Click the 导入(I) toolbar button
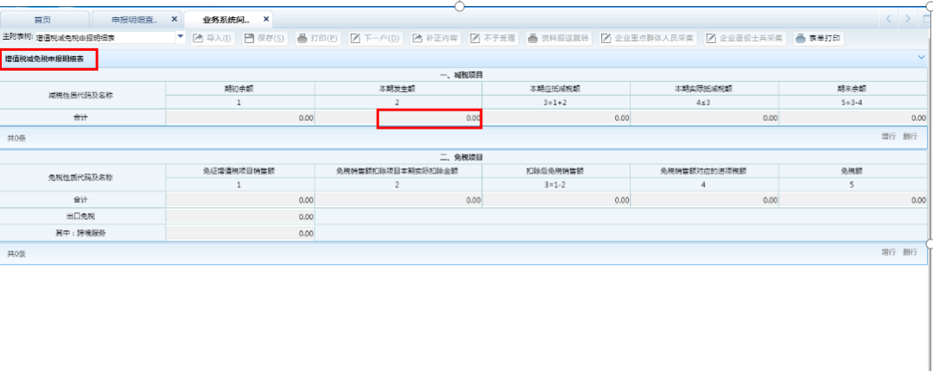 (x=213, y=39)
